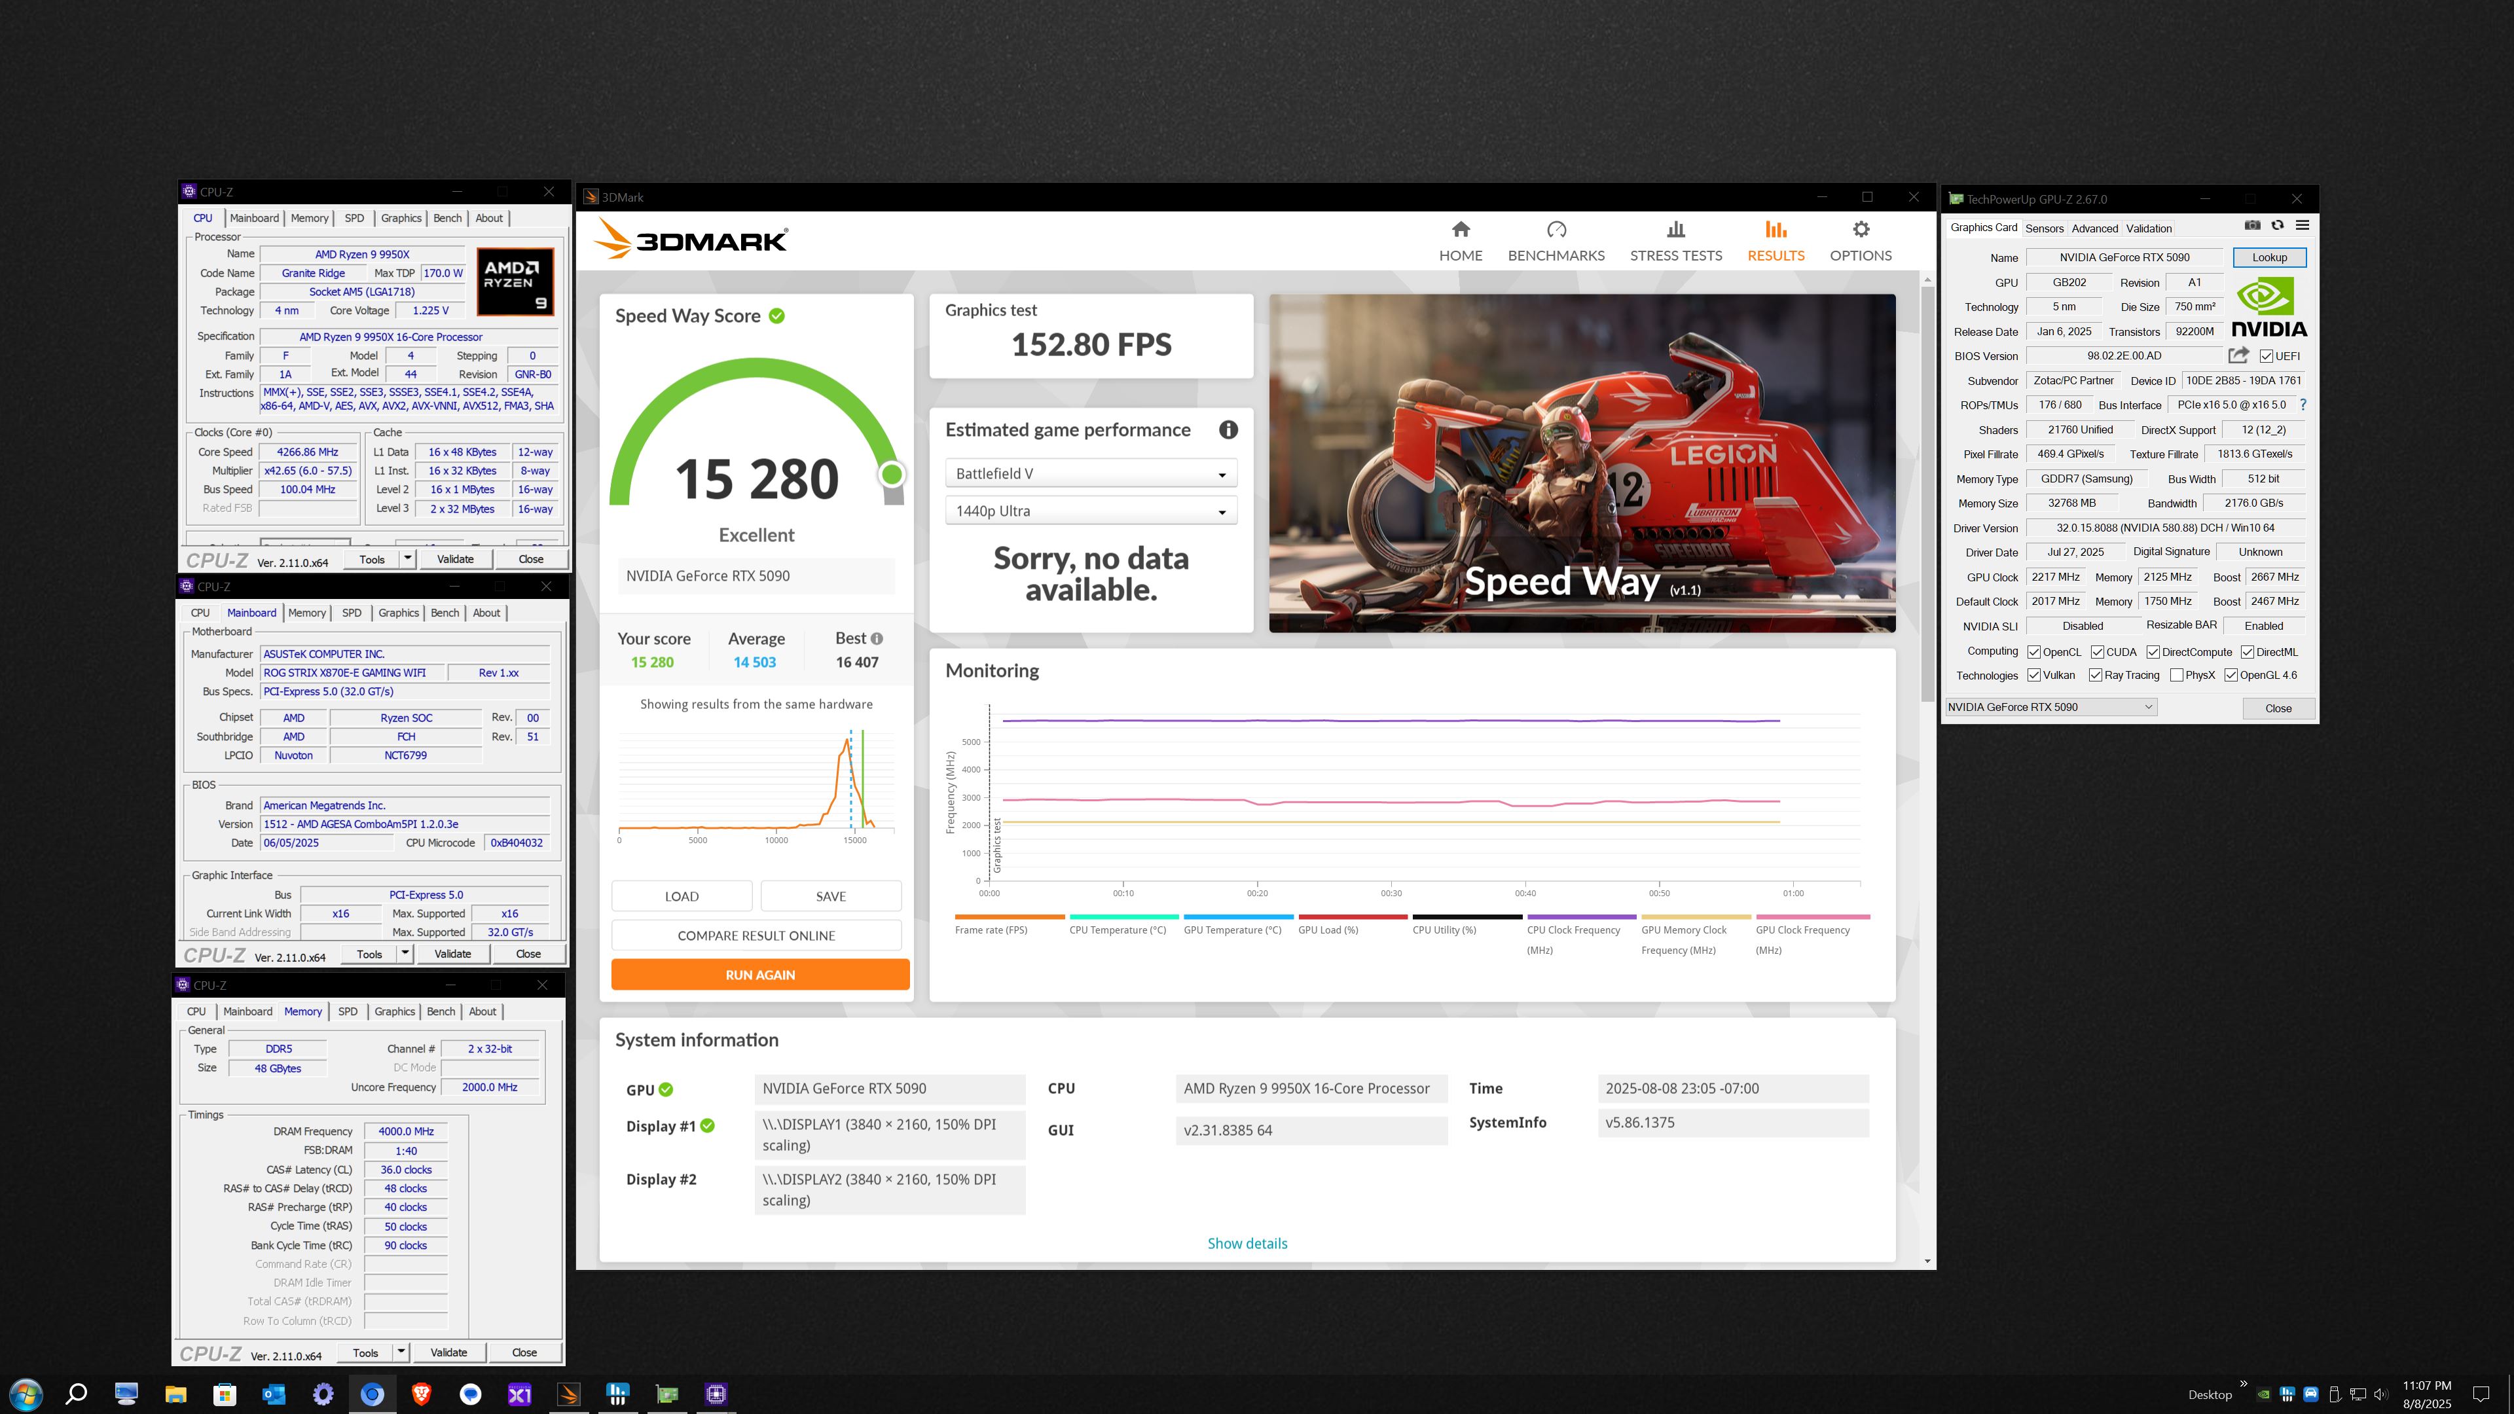Go to STRESS TESTS in 3DMark
The height and width of the screenshot is (1414, 2514).
coord(1676,241)
